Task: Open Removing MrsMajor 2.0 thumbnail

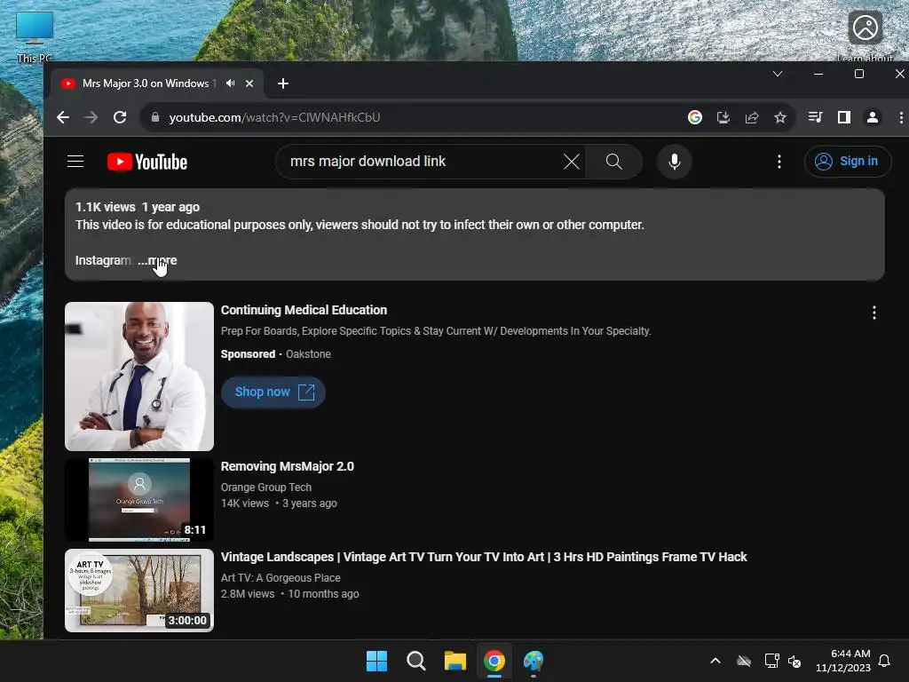Action: click(x=139, y=500)
